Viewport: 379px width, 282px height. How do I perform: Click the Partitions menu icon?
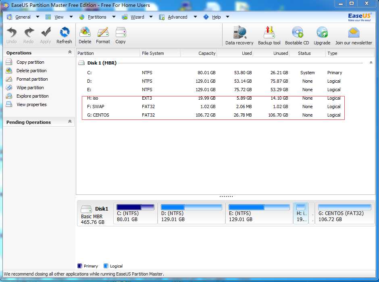pos(82,17)
